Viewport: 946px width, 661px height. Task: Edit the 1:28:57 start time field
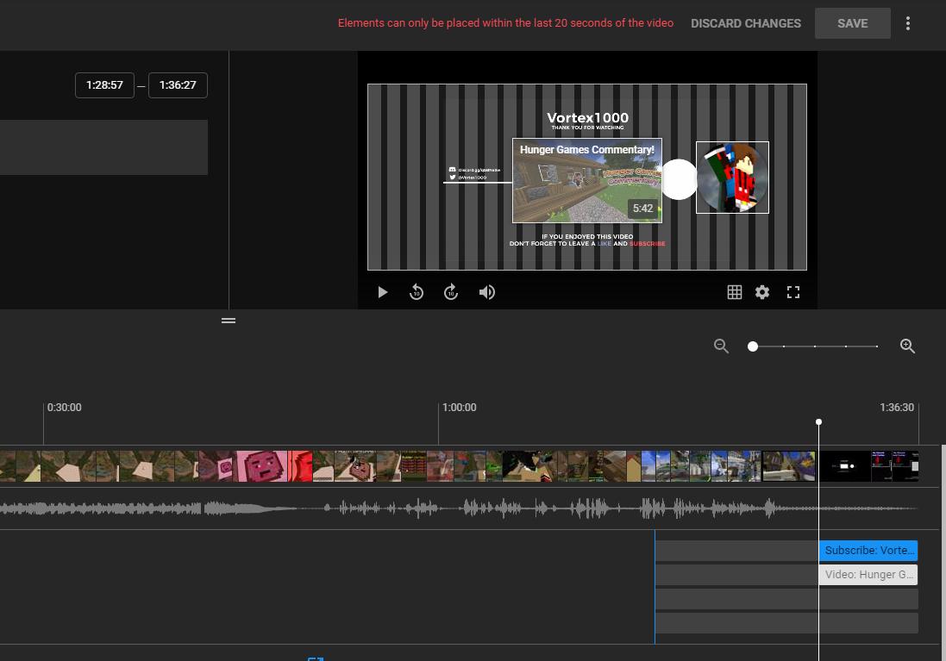tap(104, 85)
